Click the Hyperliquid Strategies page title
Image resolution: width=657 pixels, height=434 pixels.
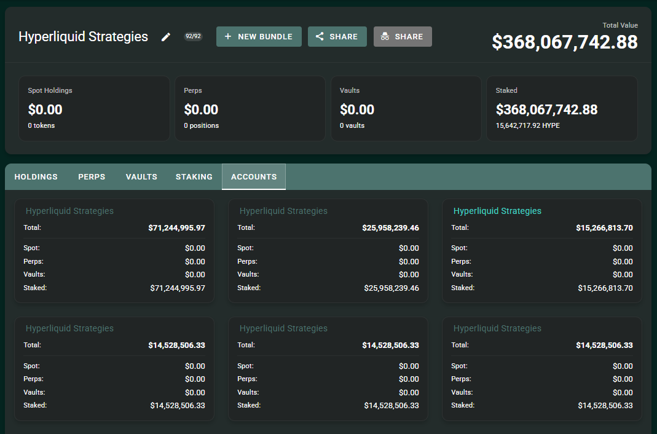pos(84,36)
